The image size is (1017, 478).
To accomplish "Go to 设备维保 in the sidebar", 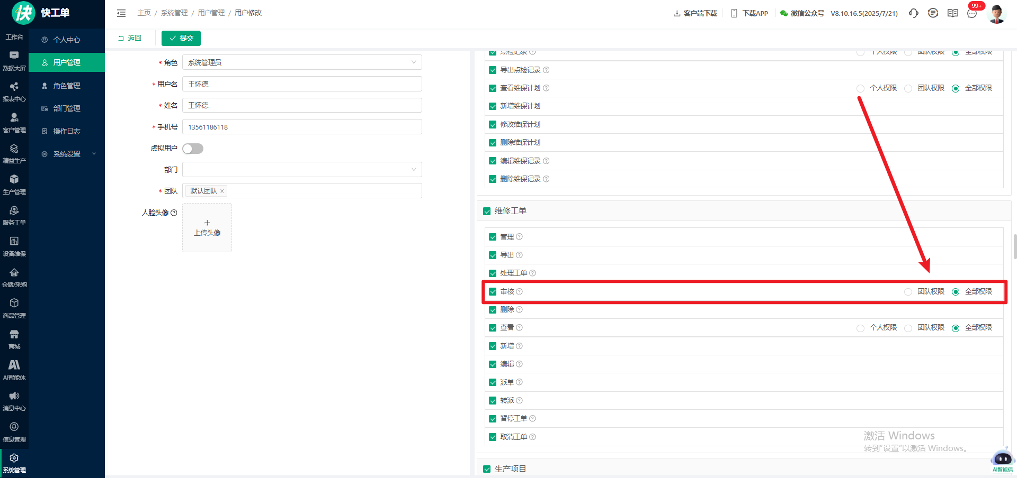I will pos(14,246).
